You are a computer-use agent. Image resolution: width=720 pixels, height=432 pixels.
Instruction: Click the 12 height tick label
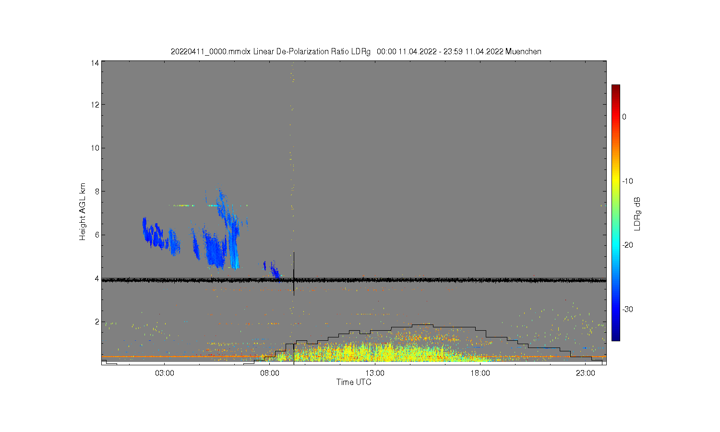[95, 105]
